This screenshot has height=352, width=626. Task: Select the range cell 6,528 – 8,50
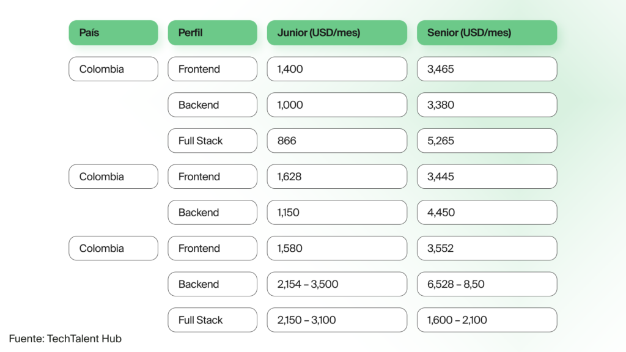pos(487,284)
